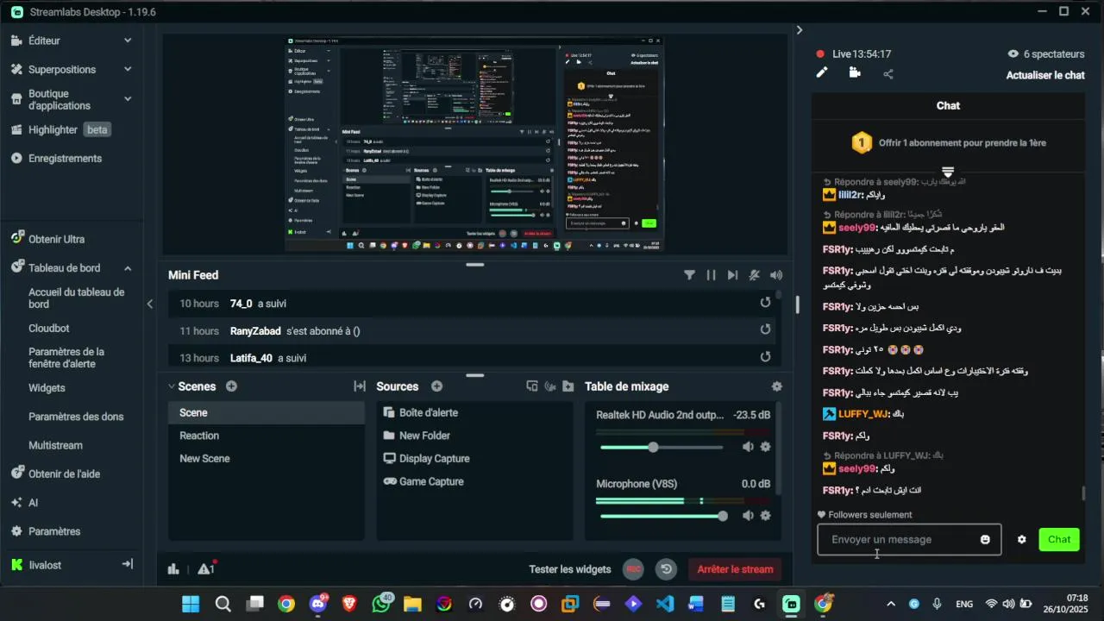Start recording with the REC button
1104x621 pixels.
pyautogui.click(x=634, y=569)
